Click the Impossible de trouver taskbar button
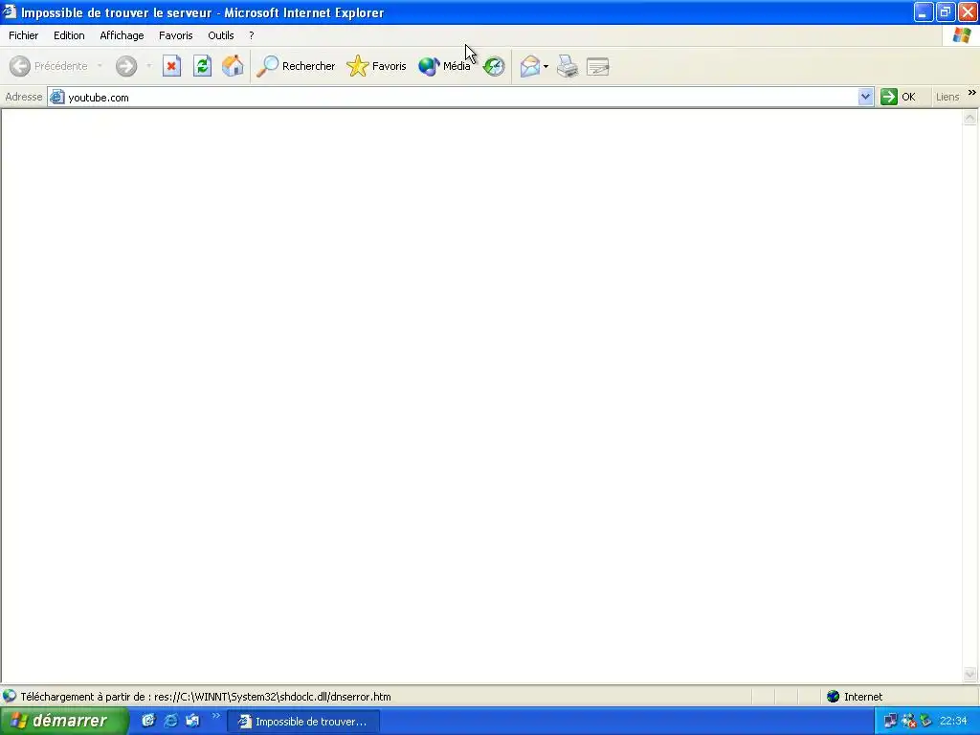The height and width of the screenshot is (735, 980). click(303, 722)
